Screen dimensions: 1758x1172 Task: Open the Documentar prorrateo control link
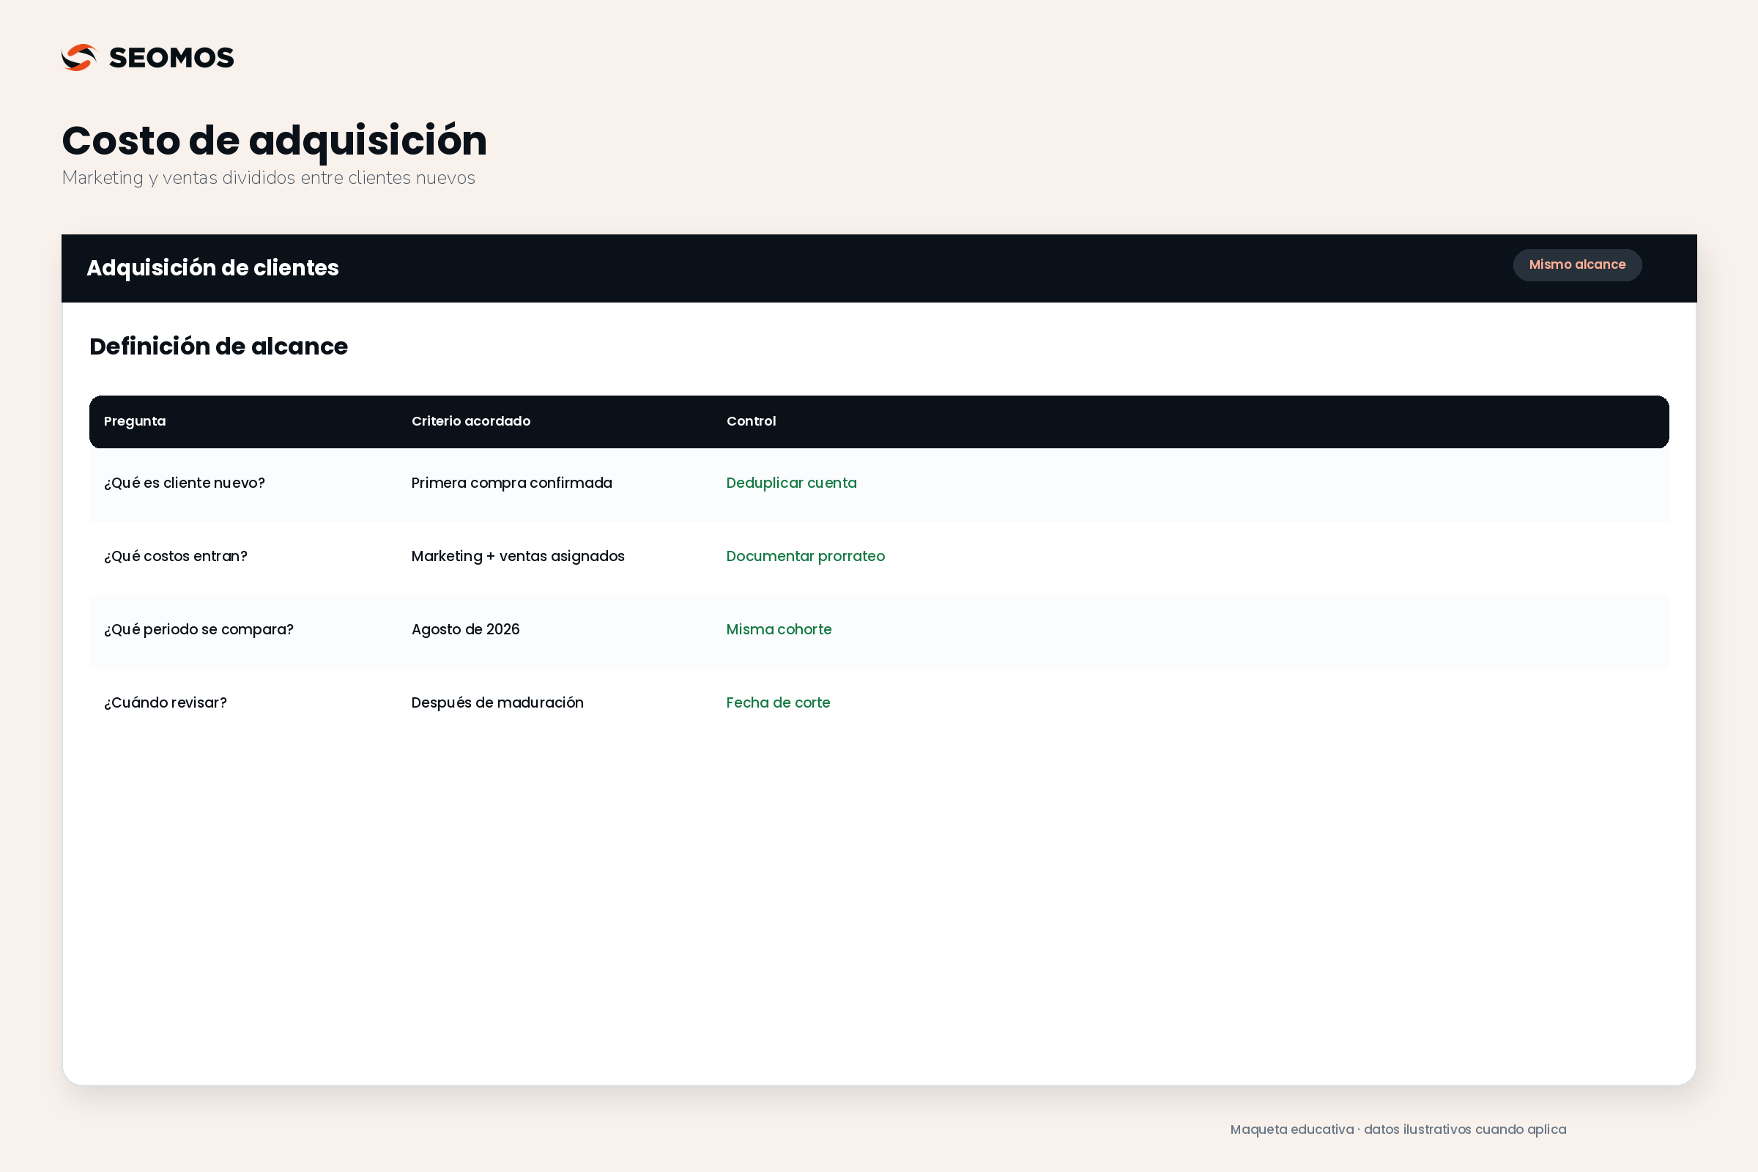806,556
